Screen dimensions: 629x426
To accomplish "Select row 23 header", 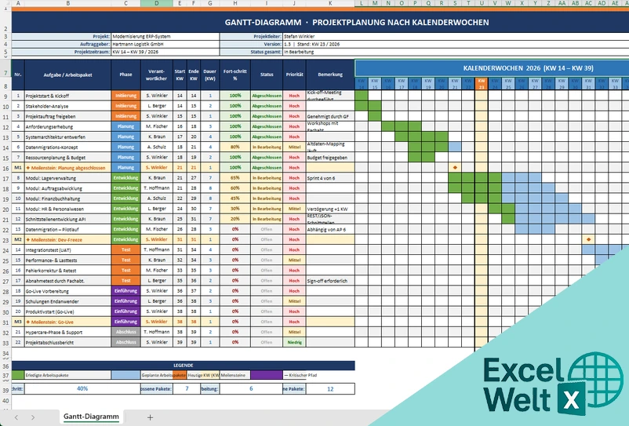I will pyautogui.click(x=5, y=240).
